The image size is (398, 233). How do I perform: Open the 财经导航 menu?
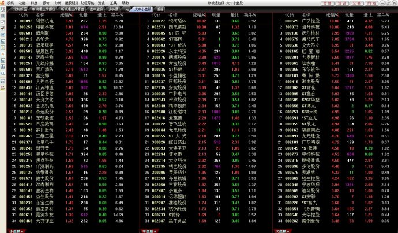[x=88, y=3]
